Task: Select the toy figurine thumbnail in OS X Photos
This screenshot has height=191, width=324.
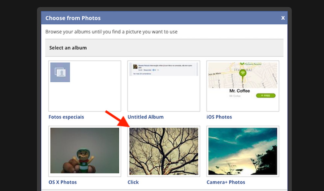Action: pyautogui.click(x=85, y=151)
